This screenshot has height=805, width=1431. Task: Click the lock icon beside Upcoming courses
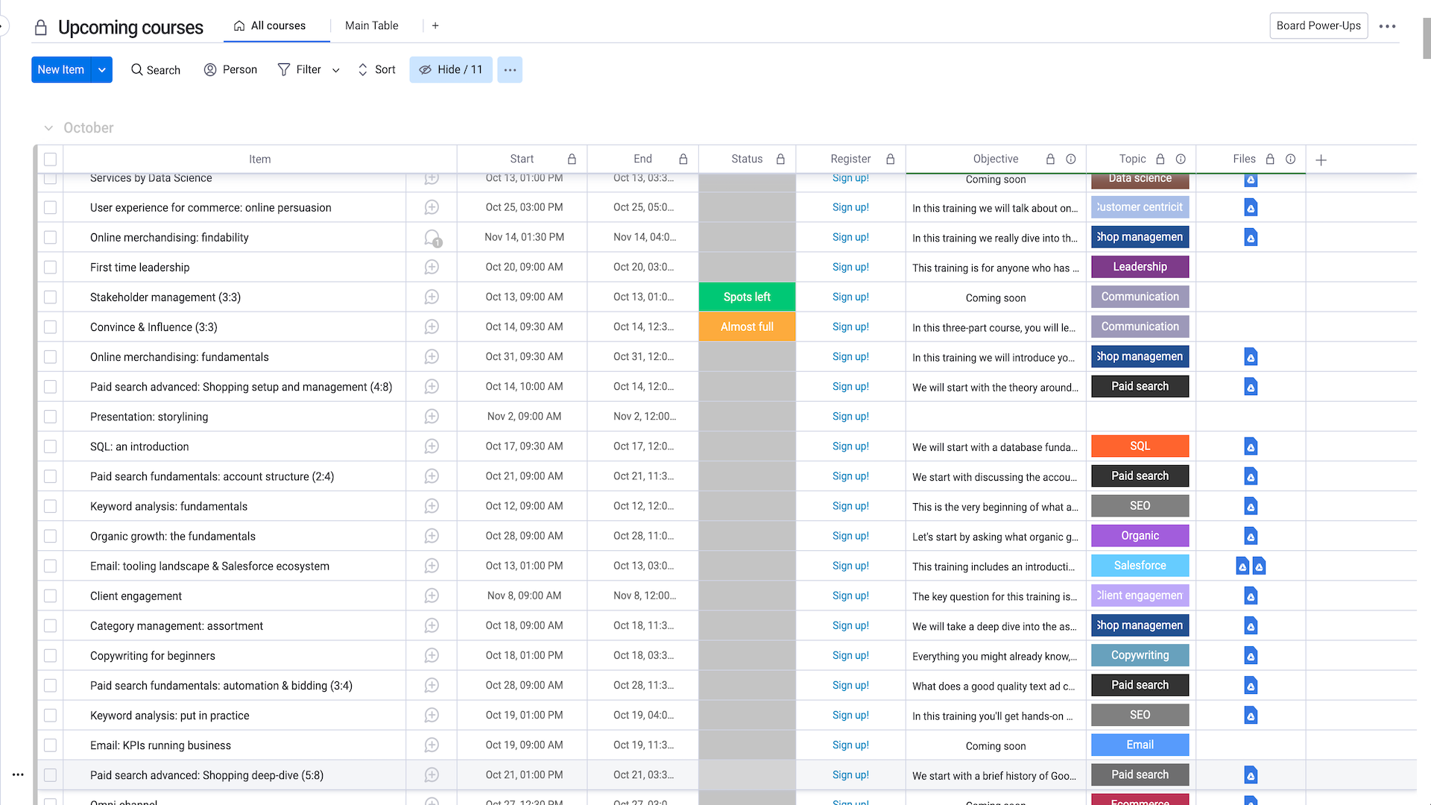pyautogui.click(x=41, y=27)
